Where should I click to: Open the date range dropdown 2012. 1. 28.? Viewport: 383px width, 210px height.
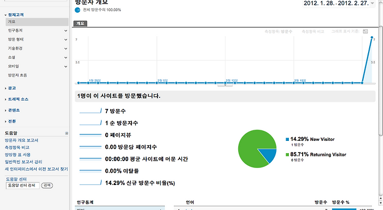point(338,3)
